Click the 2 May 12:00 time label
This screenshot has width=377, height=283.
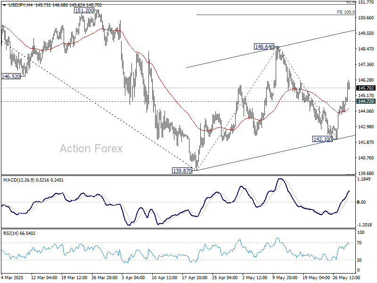click(254, 278)
